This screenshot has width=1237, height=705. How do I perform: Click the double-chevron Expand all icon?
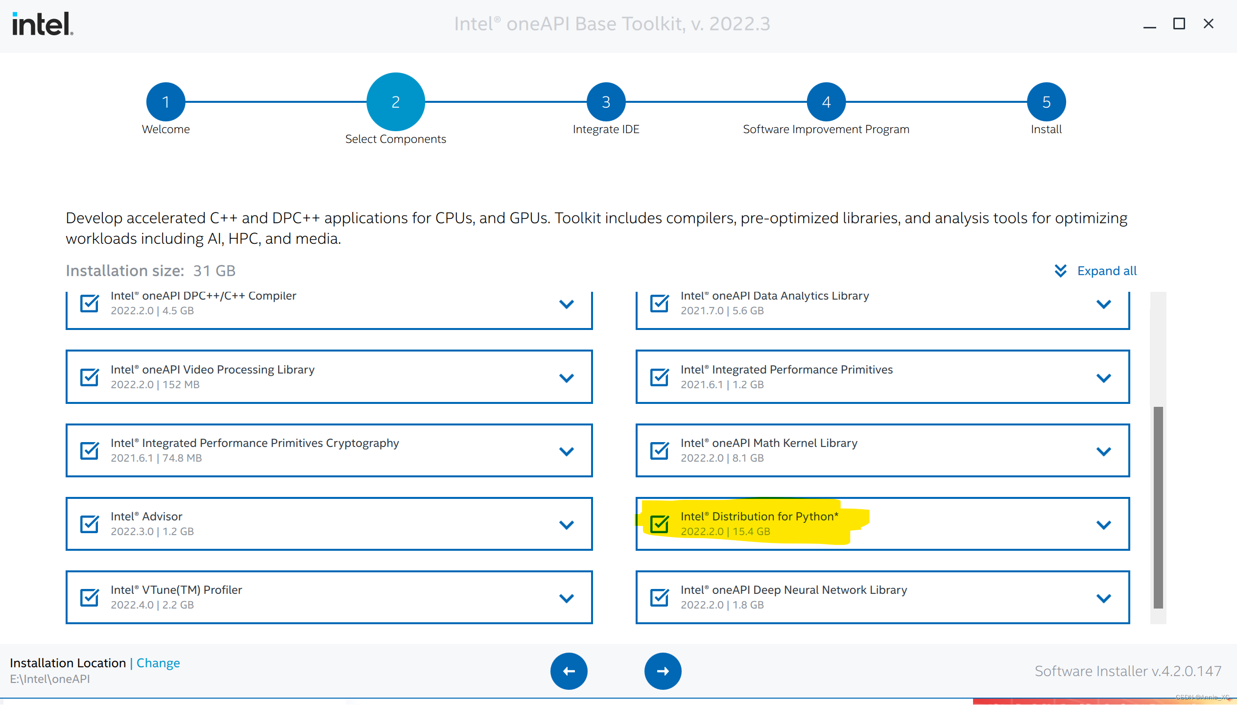coord(1060,270)
